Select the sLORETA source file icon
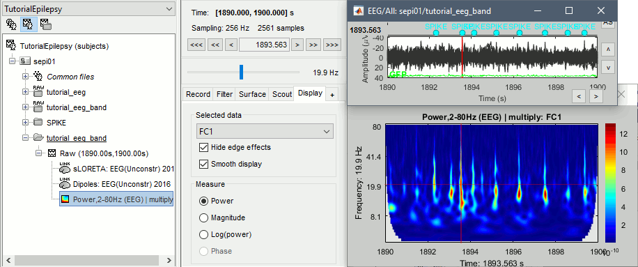 [65, 169]
